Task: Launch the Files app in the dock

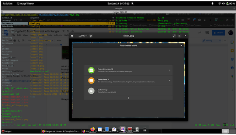Action: pos(107,129)
